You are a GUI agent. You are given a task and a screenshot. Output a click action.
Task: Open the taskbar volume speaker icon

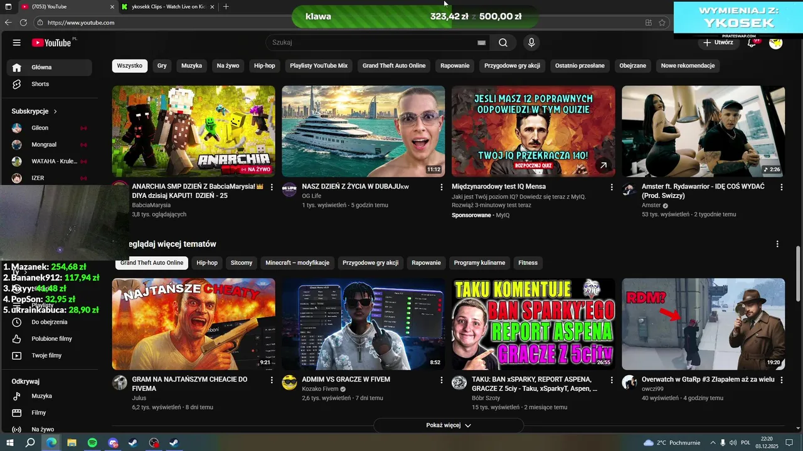point(733,443)
